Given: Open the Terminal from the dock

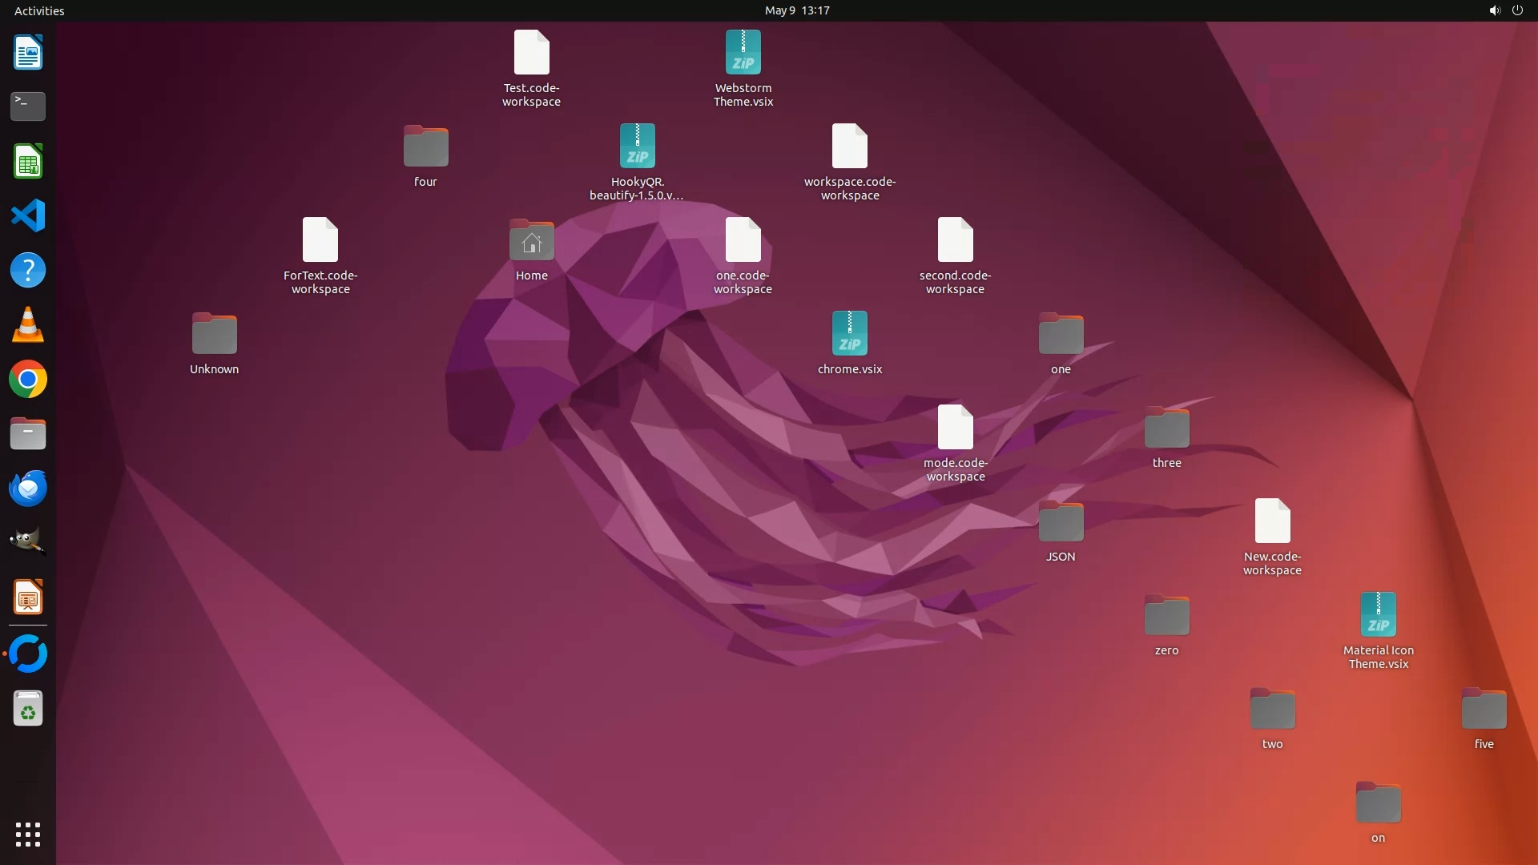Looking at the screenshot, I should [x=28, y=106].
